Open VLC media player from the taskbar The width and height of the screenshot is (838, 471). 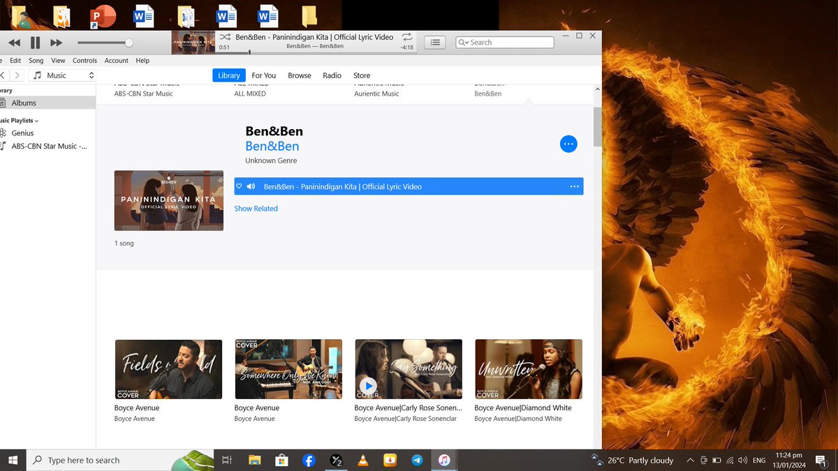(363, 460)
